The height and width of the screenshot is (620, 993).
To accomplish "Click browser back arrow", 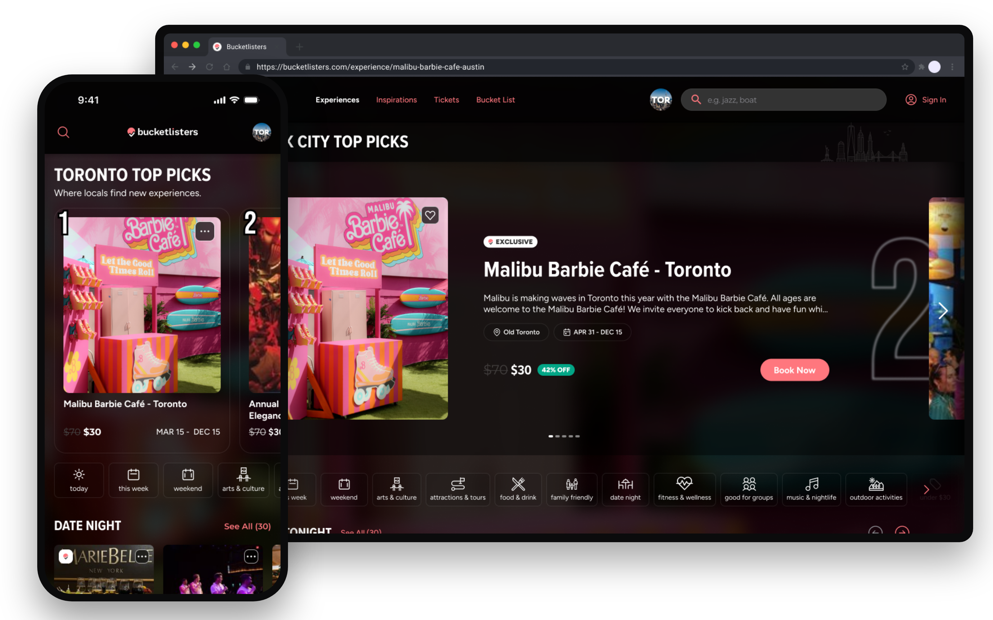I will [175, 67].
